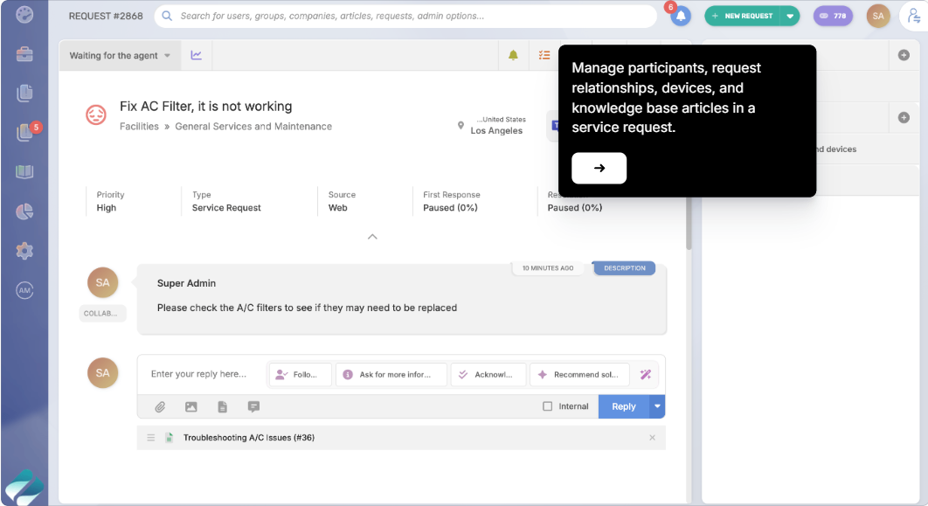This screenshot has width=928, height=506.
Task: Click the Enter your reply here field
Action: point(199,374)
